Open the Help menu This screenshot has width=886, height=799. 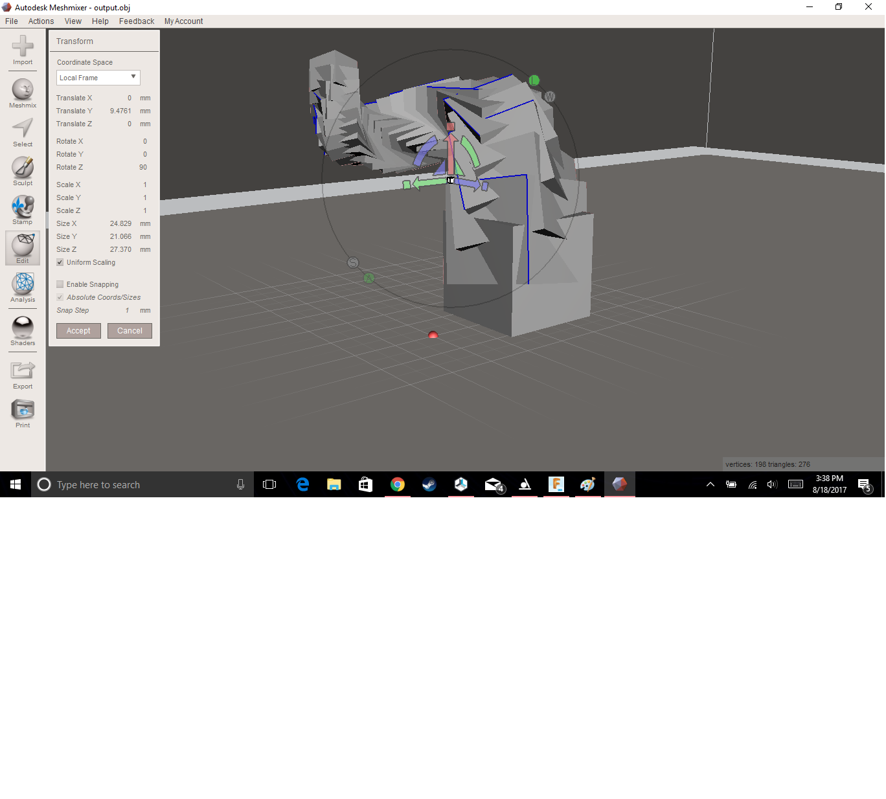click(x=100, y=21)
